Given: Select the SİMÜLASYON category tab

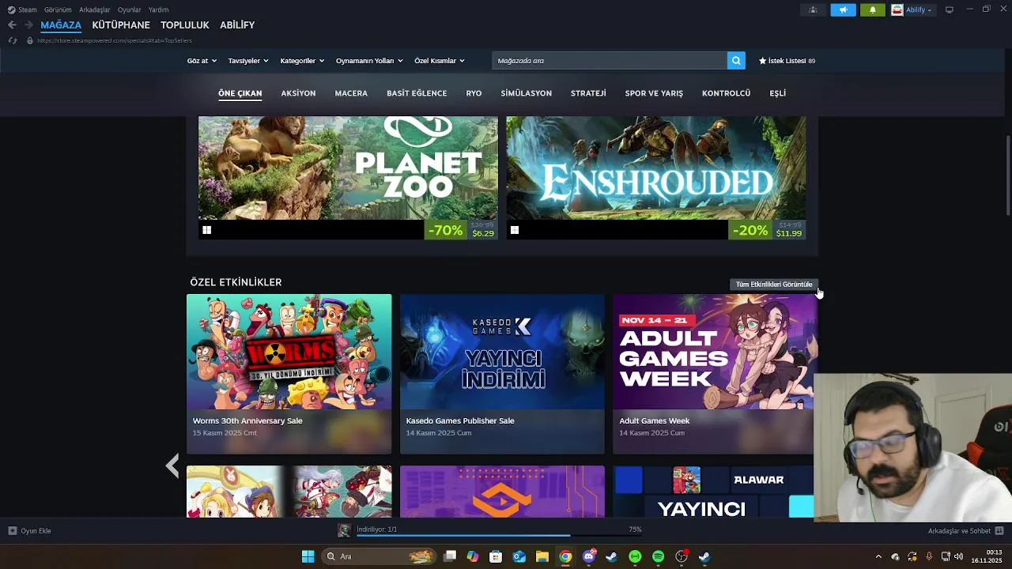Looking at the screenshot, I should coord(526,93).
